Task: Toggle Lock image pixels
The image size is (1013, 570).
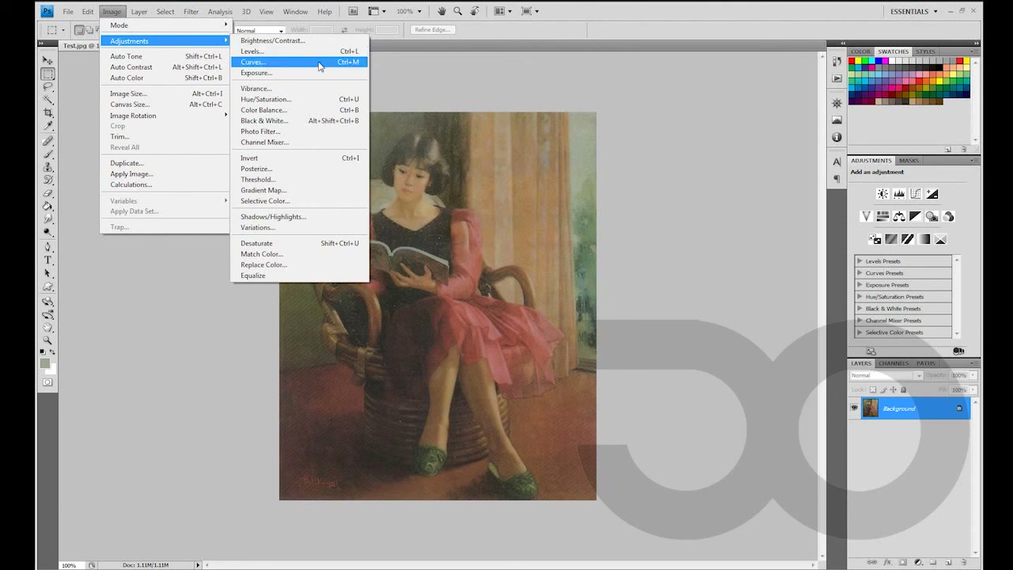Action: [883, 389]
